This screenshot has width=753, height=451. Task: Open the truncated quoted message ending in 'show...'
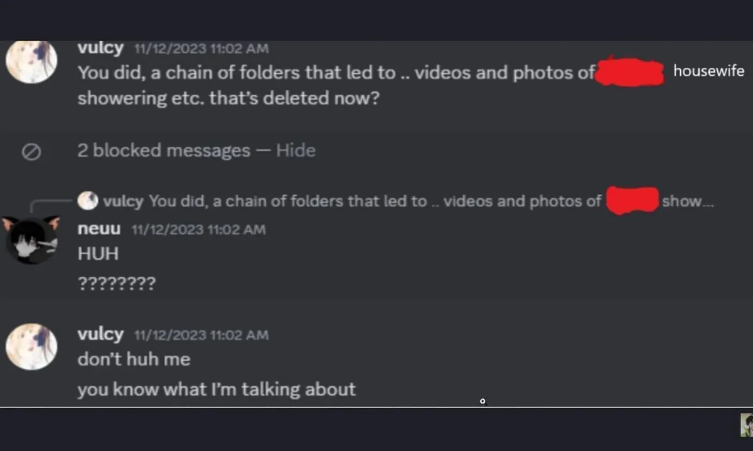click(x=408, y=201)
